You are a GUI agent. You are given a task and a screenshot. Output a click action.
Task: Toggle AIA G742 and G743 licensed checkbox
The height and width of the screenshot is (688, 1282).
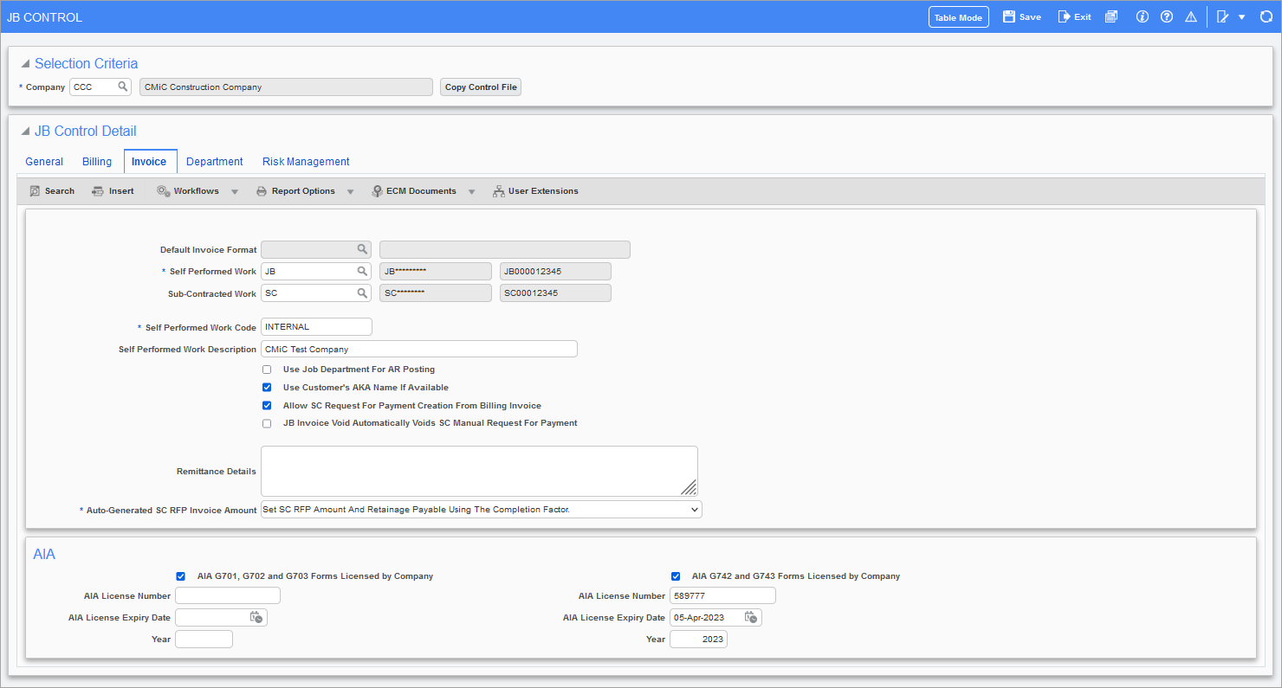[676, 575]
